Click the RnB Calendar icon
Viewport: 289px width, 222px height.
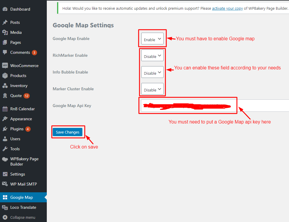pos(5,109)
